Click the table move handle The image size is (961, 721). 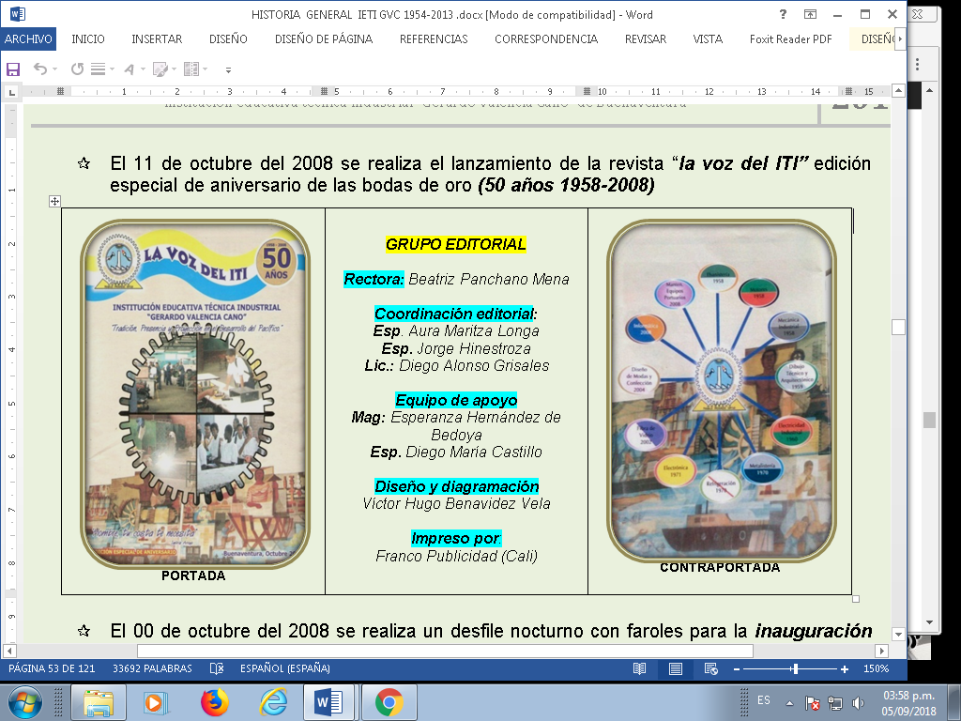[x=54, y=201]
